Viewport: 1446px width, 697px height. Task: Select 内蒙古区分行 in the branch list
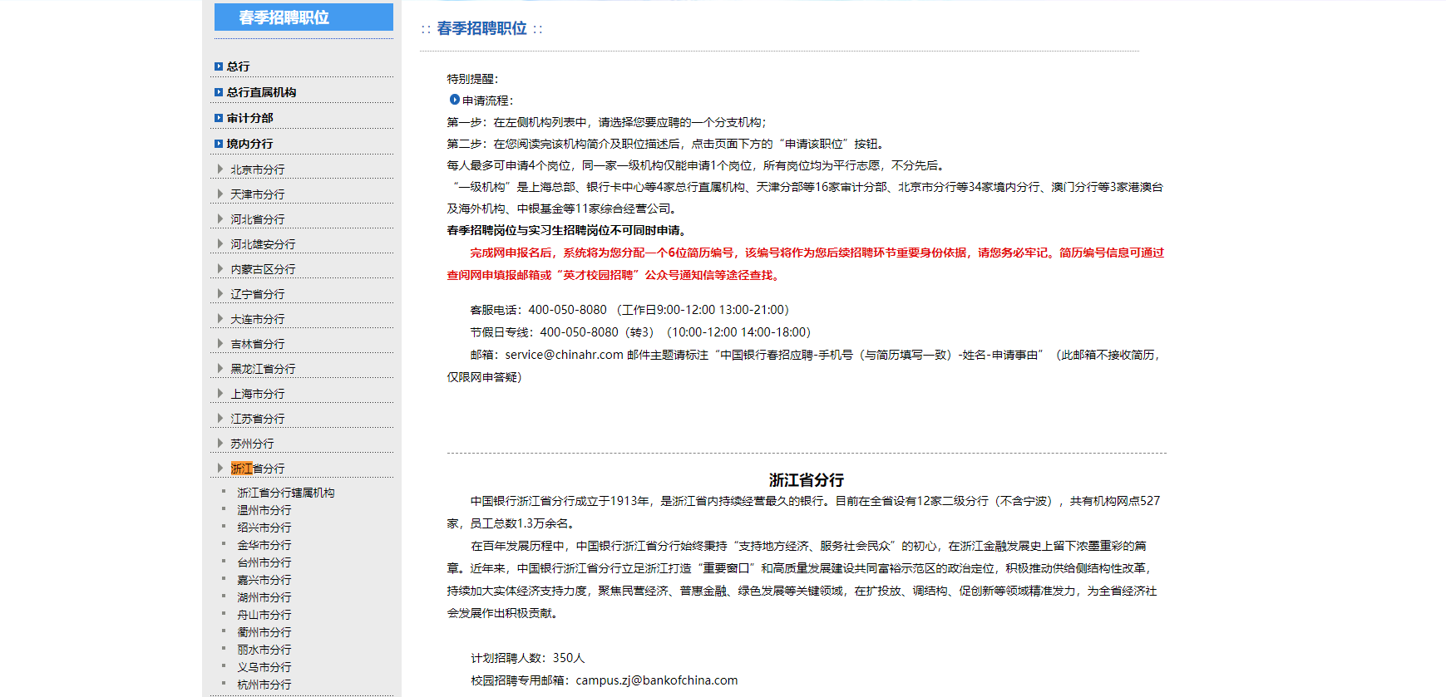(x=263, y=269)
